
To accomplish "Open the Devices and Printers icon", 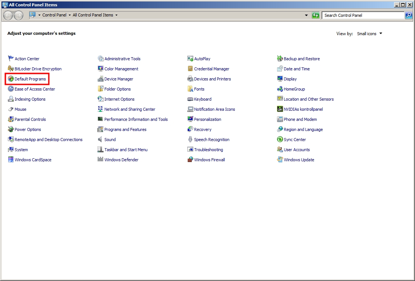I will click(x=190, y=79).
